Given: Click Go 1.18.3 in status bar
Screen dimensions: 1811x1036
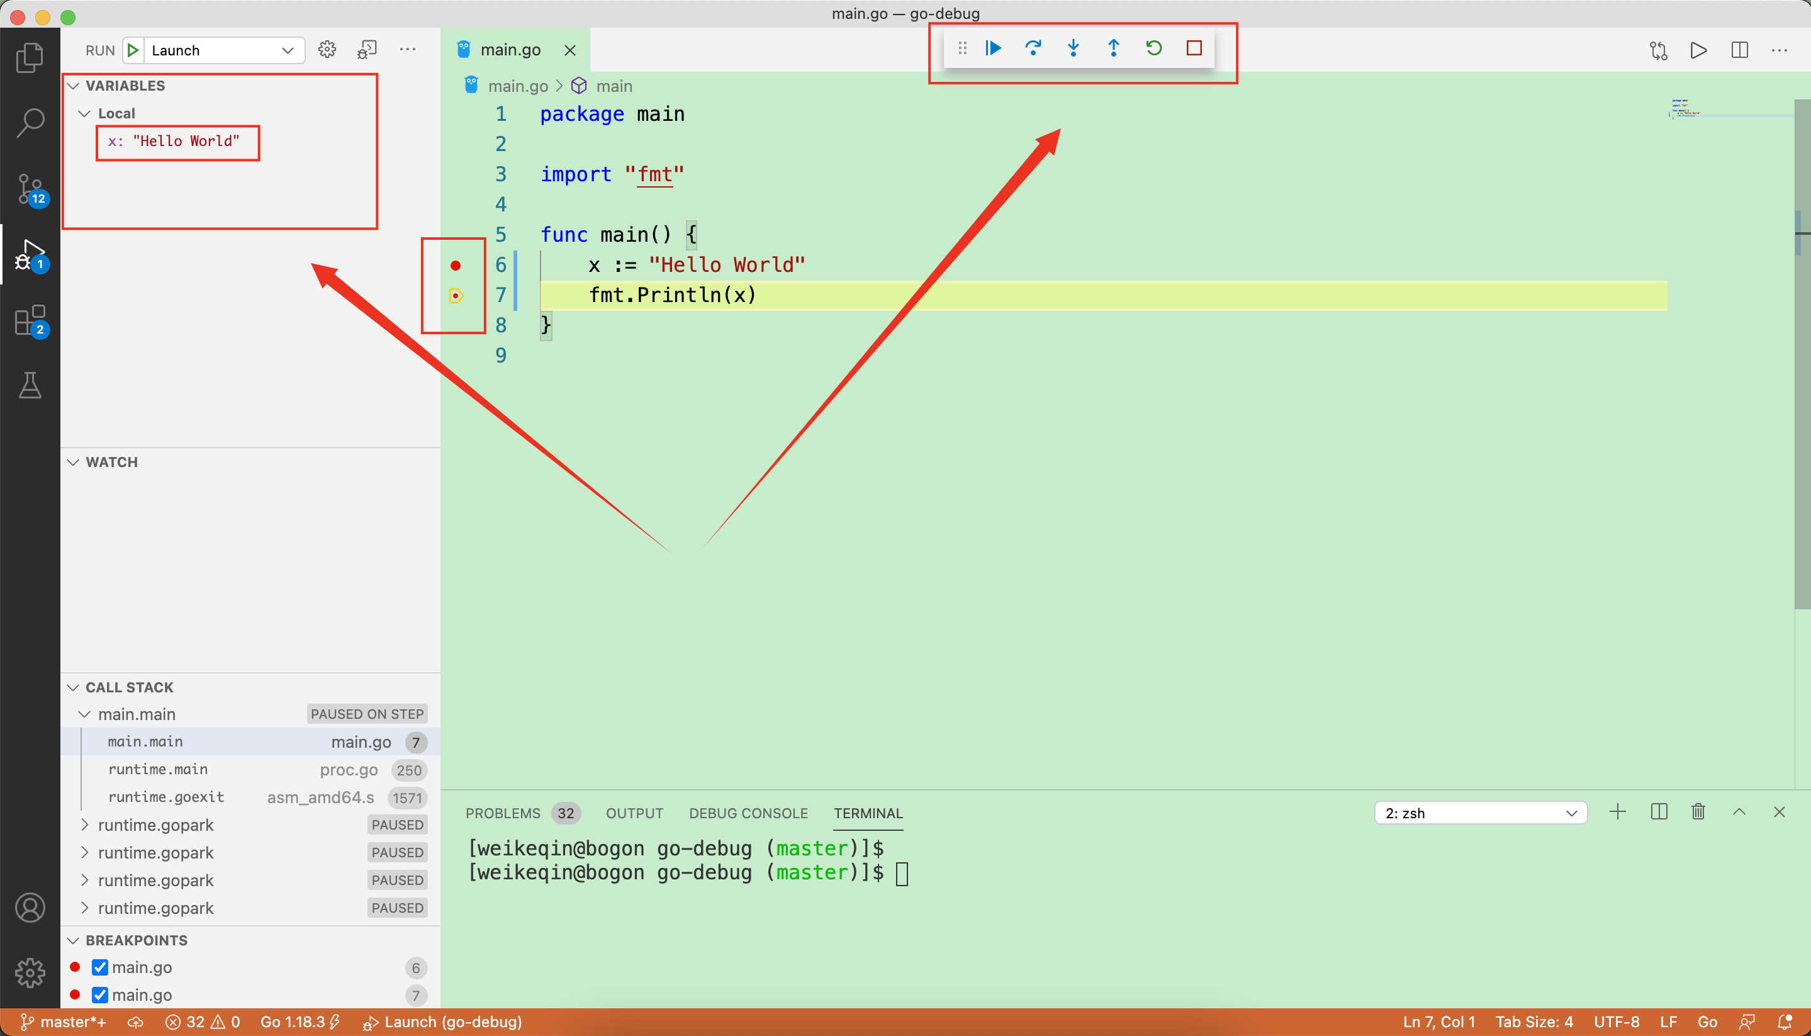Looking at the screenshot, I should pyautogui.click(x=300, y=1022).
